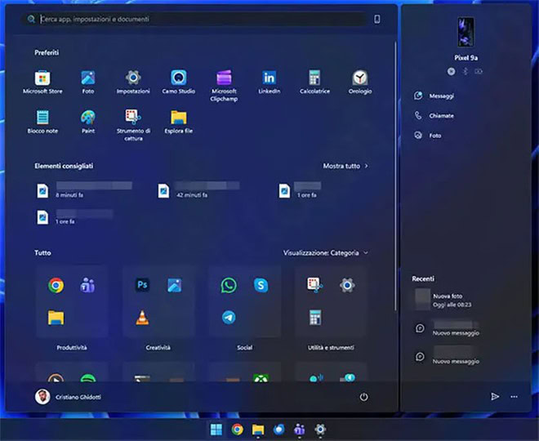Open Chrome from the taskbar
The height and width of the screenshot is (441, 539).
[x=237, y=430]
